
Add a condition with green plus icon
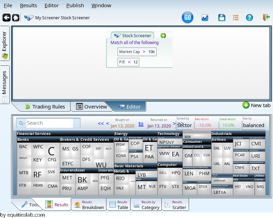[163, 35]
